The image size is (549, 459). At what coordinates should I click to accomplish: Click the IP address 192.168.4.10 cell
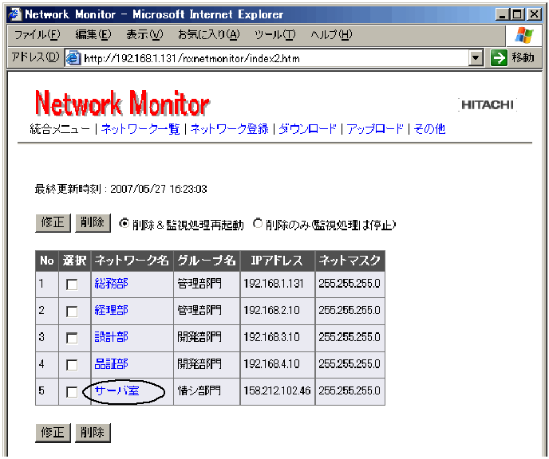pos(278,365)
